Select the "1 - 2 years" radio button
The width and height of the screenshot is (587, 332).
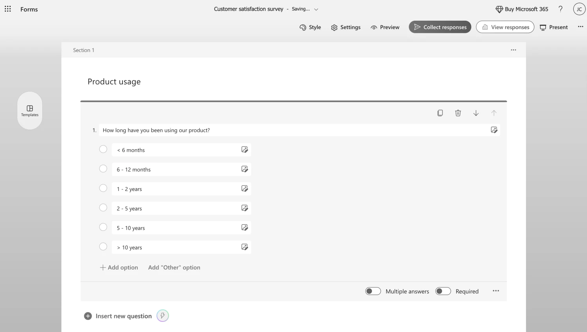pyautogui.click(x=103, y=188)
